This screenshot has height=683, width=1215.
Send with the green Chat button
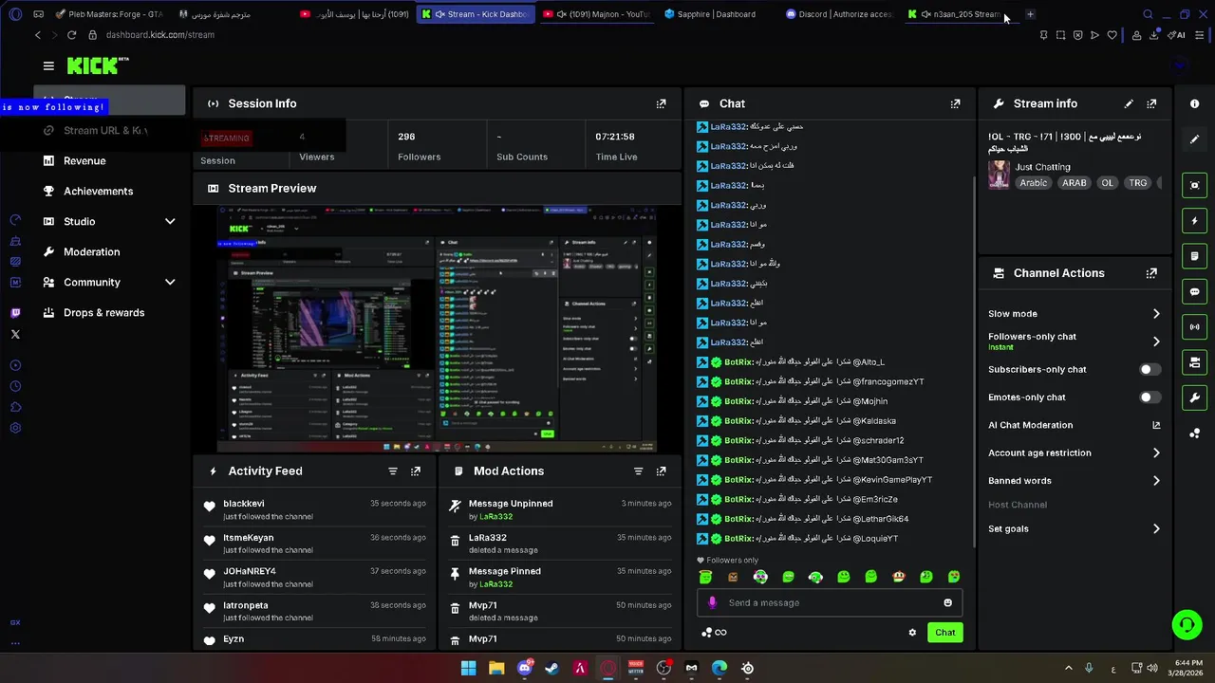(945, 633)
